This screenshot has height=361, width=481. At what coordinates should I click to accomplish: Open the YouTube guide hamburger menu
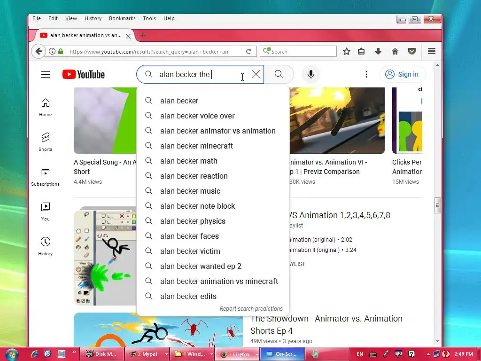click(x=46, y=74)
